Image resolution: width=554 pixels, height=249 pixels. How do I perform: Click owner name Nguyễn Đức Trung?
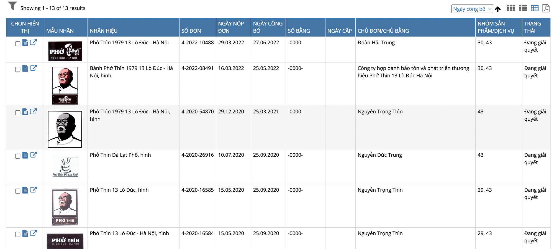tap(380, 155)
